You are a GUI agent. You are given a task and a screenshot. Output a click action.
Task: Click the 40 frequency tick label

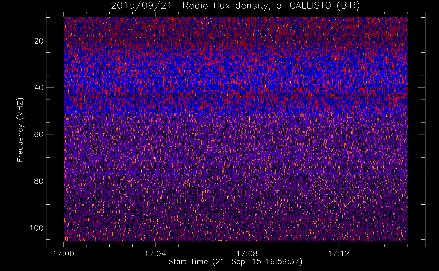(x=39, y=88)
